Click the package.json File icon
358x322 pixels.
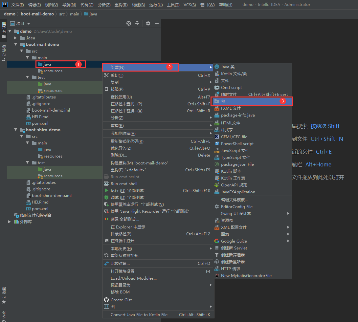coord(217,164)
